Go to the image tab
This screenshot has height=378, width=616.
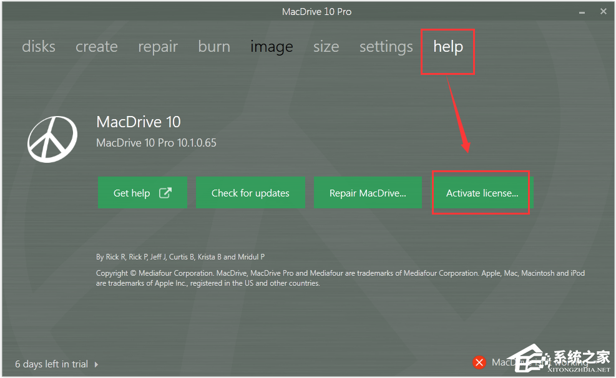[272, 47]
